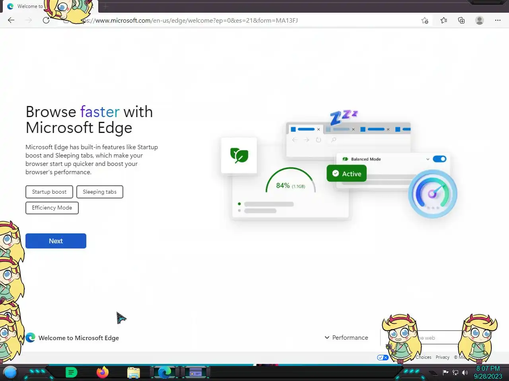Open File Explorer from the taskbar
The image size is (509, 381).
pyautogui.click(x=134, y=372)
